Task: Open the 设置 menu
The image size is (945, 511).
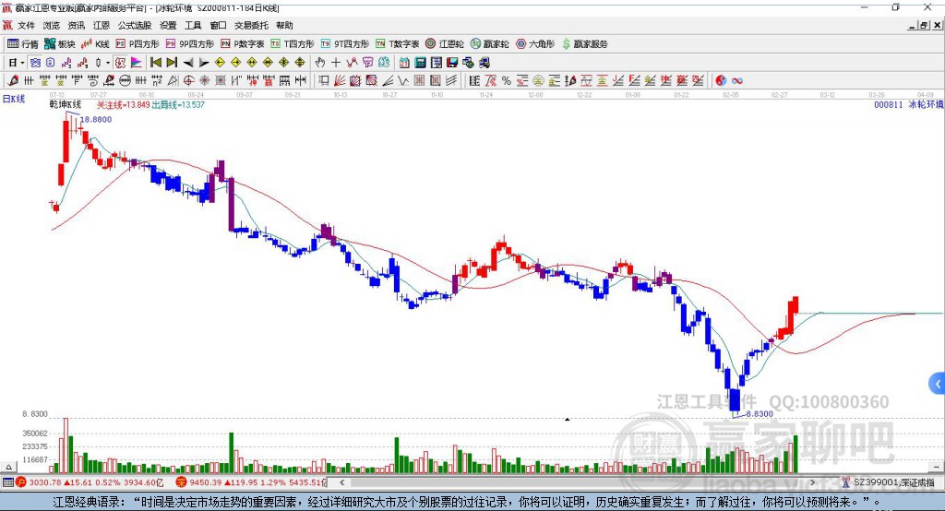Action: [168, 25]
